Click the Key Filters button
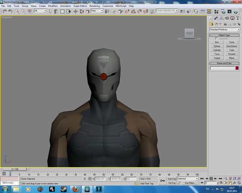Viewport: 242px width, 193px height. [x=190, y=183]
